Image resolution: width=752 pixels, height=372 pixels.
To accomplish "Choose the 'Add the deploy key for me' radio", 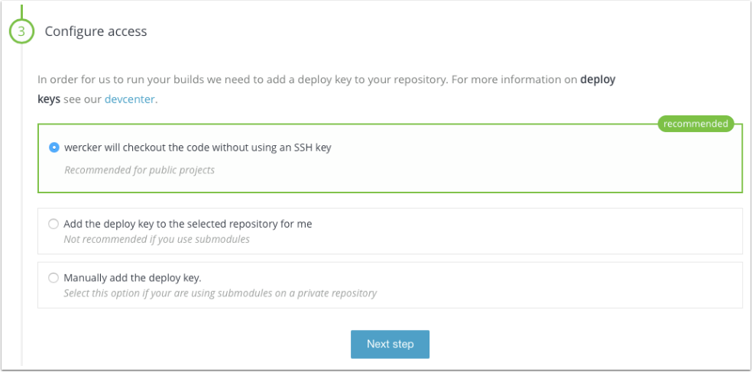I will coord(53,224).
